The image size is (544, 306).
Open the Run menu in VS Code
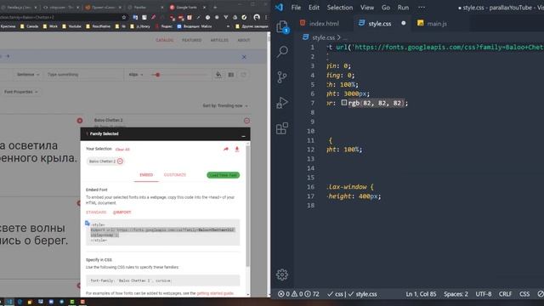click(403, 8)
